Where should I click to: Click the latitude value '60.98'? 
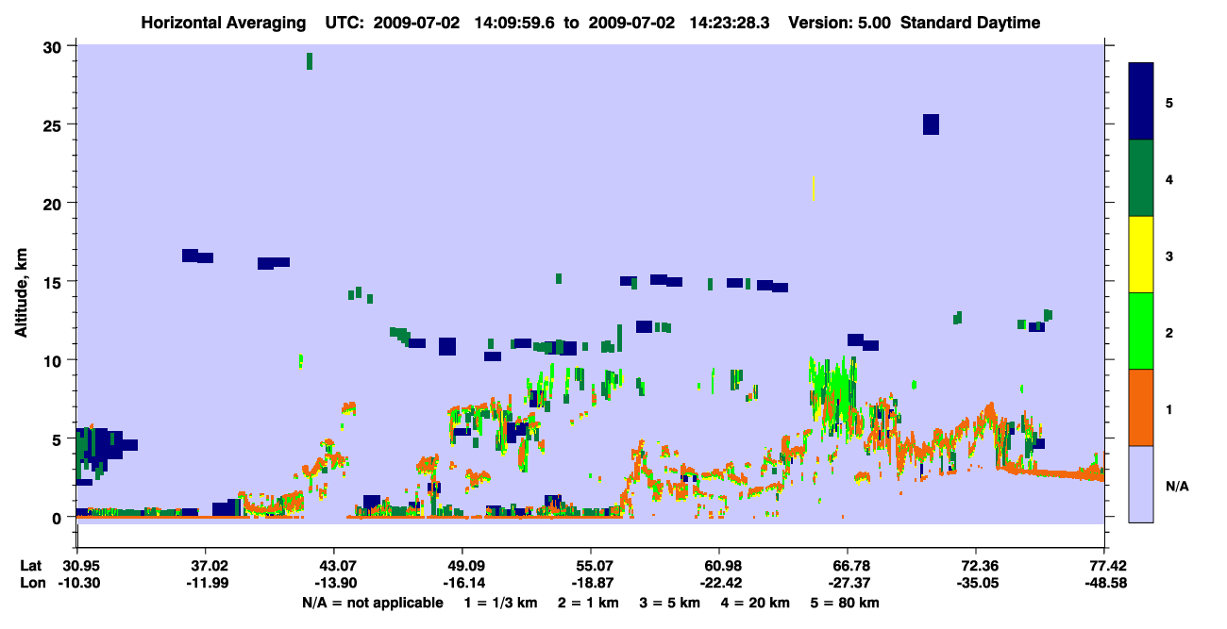(x=719, y=566)
